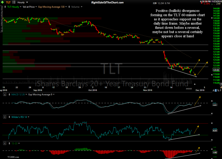Click the TLT ticker symbol
Image resolution: width=222 pixels, height=159 pixels.
point(8,2)
